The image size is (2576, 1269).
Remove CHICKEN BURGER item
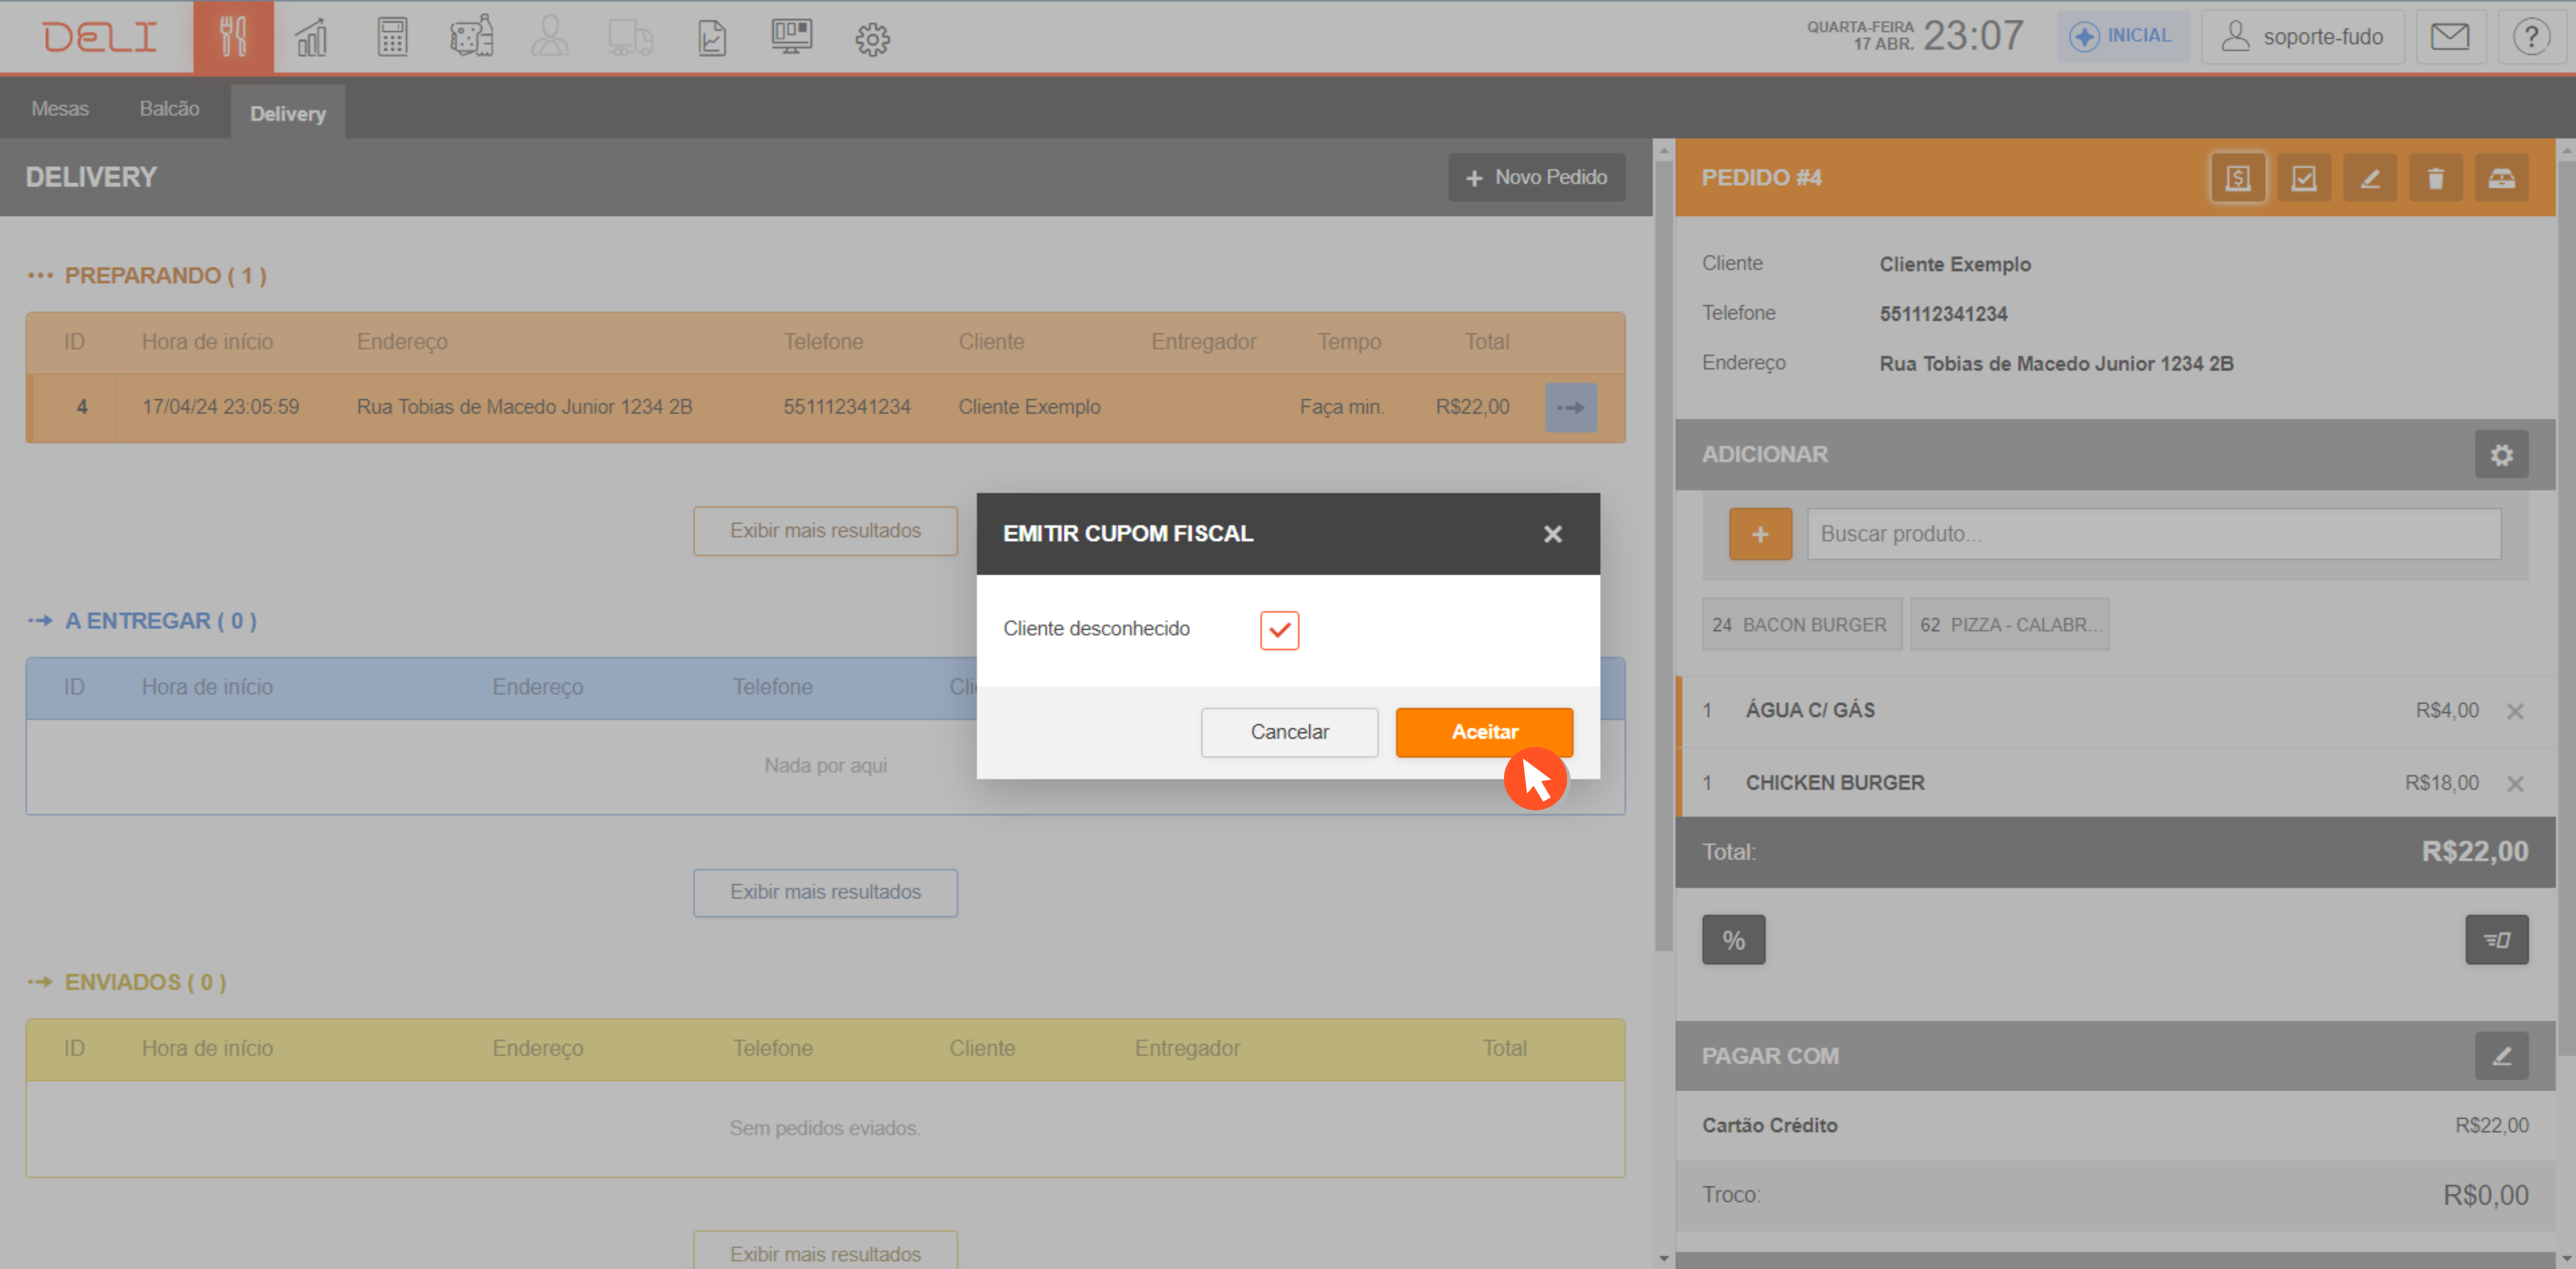click(2514, 783)
